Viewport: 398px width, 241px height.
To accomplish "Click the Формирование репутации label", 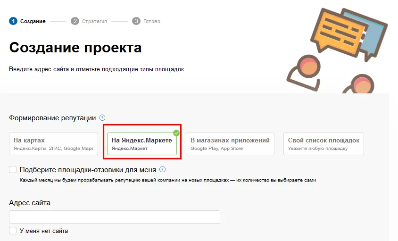I will [52, 118].
